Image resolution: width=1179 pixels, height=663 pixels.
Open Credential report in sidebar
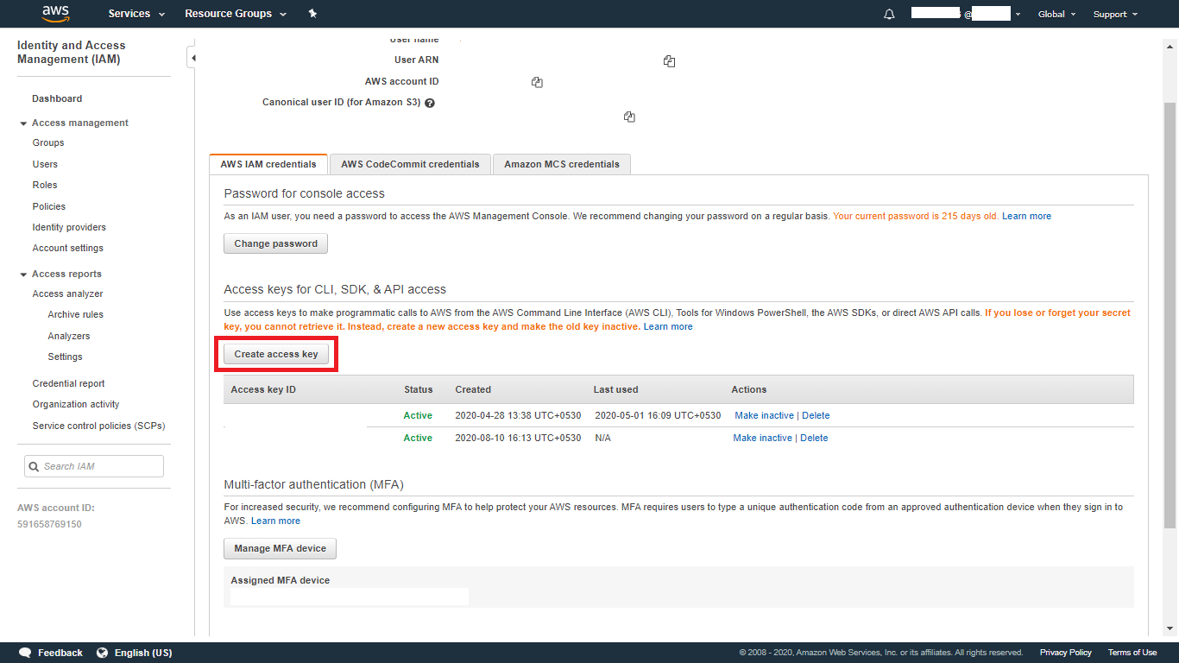[69, 383]
